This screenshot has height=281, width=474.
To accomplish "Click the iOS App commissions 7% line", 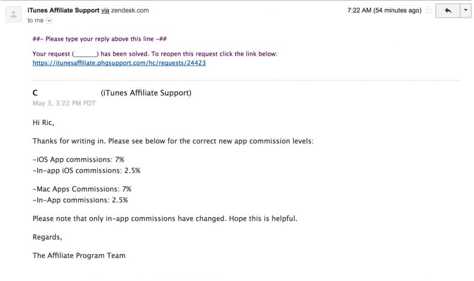I will (78, 159).
